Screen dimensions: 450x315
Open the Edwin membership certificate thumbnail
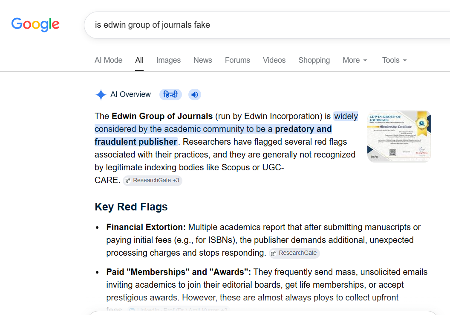(399, 136)
